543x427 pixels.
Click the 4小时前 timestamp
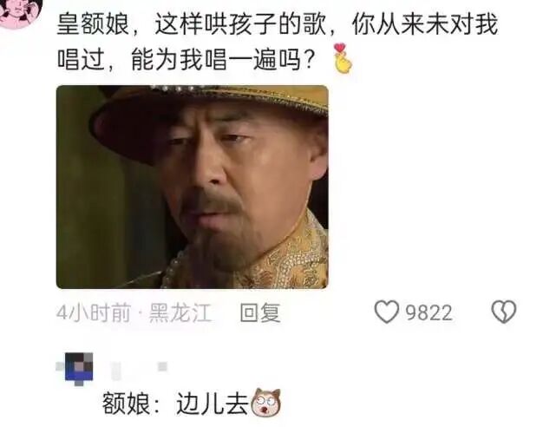click(x=94, y=312)
